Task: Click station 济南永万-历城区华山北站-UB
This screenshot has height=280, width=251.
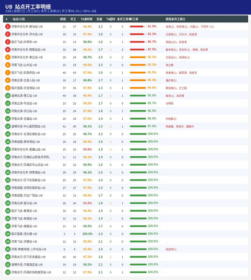Action: pos(30,165)
